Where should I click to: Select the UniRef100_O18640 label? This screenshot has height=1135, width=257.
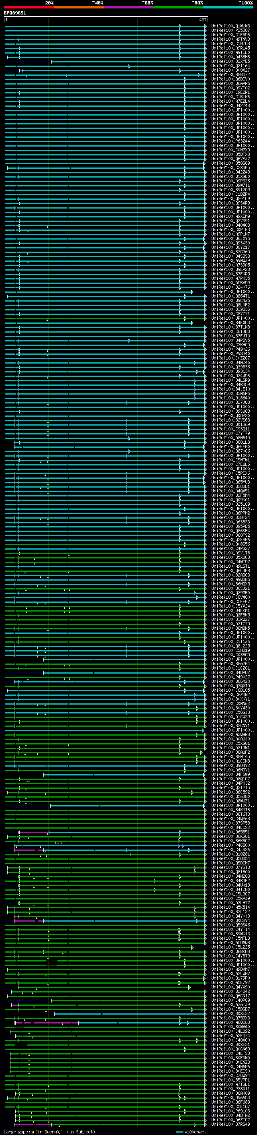pyautogui.click(x=230, y=398)
